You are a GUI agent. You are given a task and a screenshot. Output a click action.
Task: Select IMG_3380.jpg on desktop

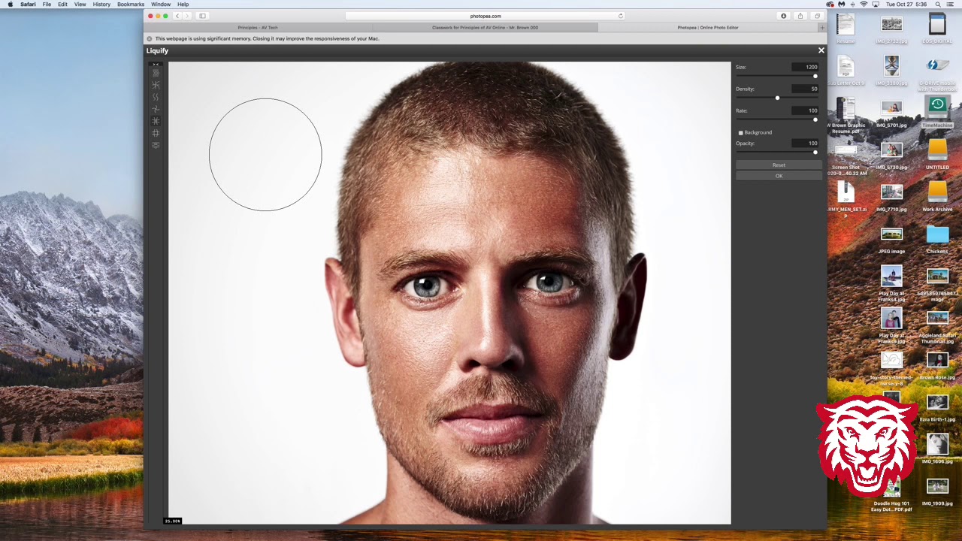click(891, 70)
